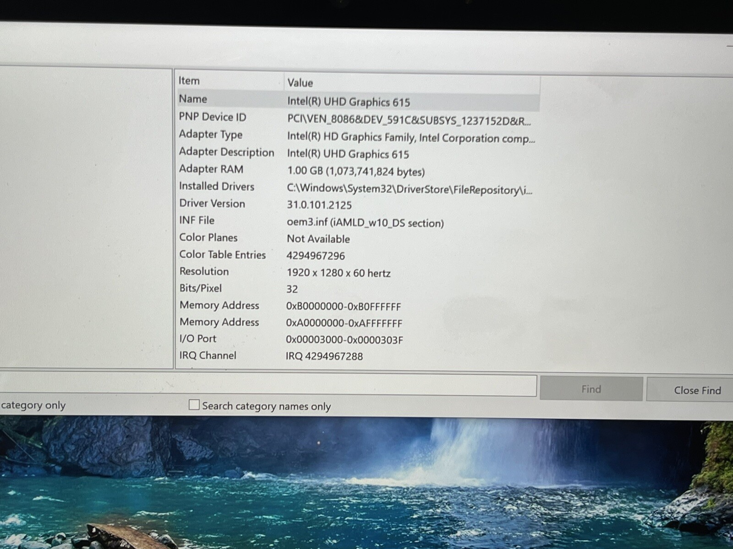Click the value 1.00 GB (1,073,741,824 bytes)
This screenshot has height=549, width=733.
356,171
